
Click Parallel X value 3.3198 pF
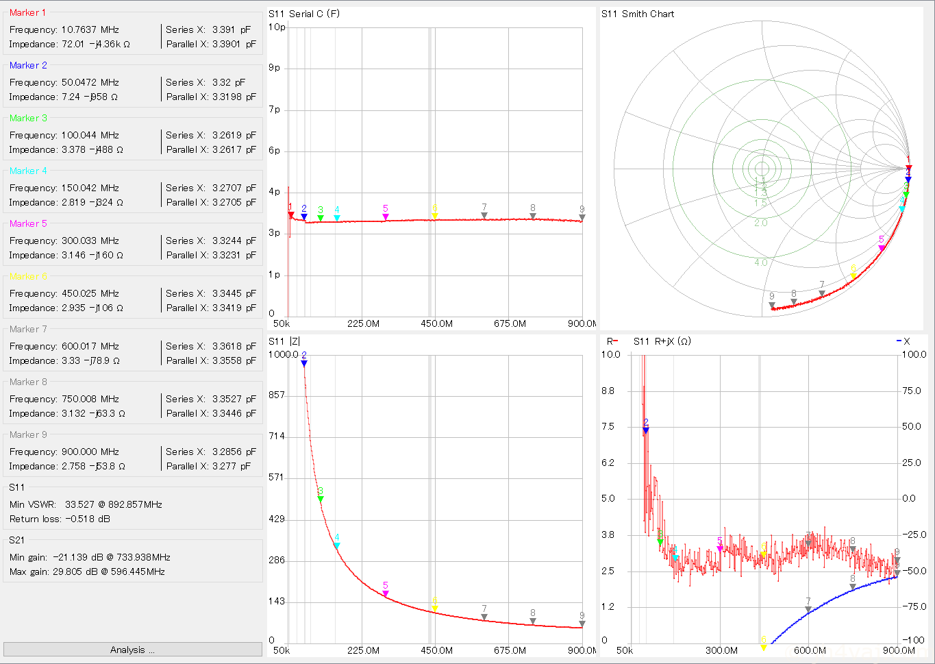coord(234,97)
